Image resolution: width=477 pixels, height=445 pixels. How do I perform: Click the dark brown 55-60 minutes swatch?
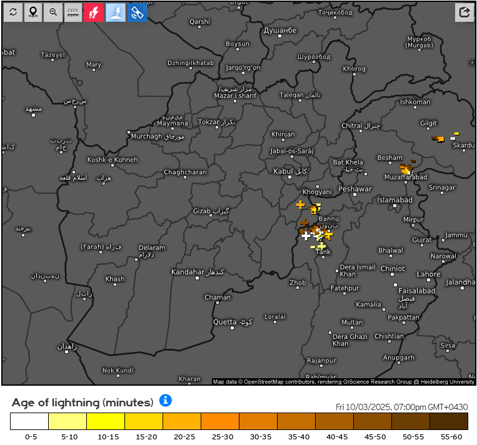pyautogui.click(x=449, y=421)
